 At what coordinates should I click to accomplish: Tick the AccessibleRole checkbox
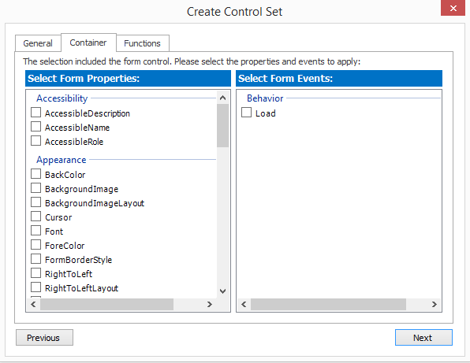[x=36, y=141]
